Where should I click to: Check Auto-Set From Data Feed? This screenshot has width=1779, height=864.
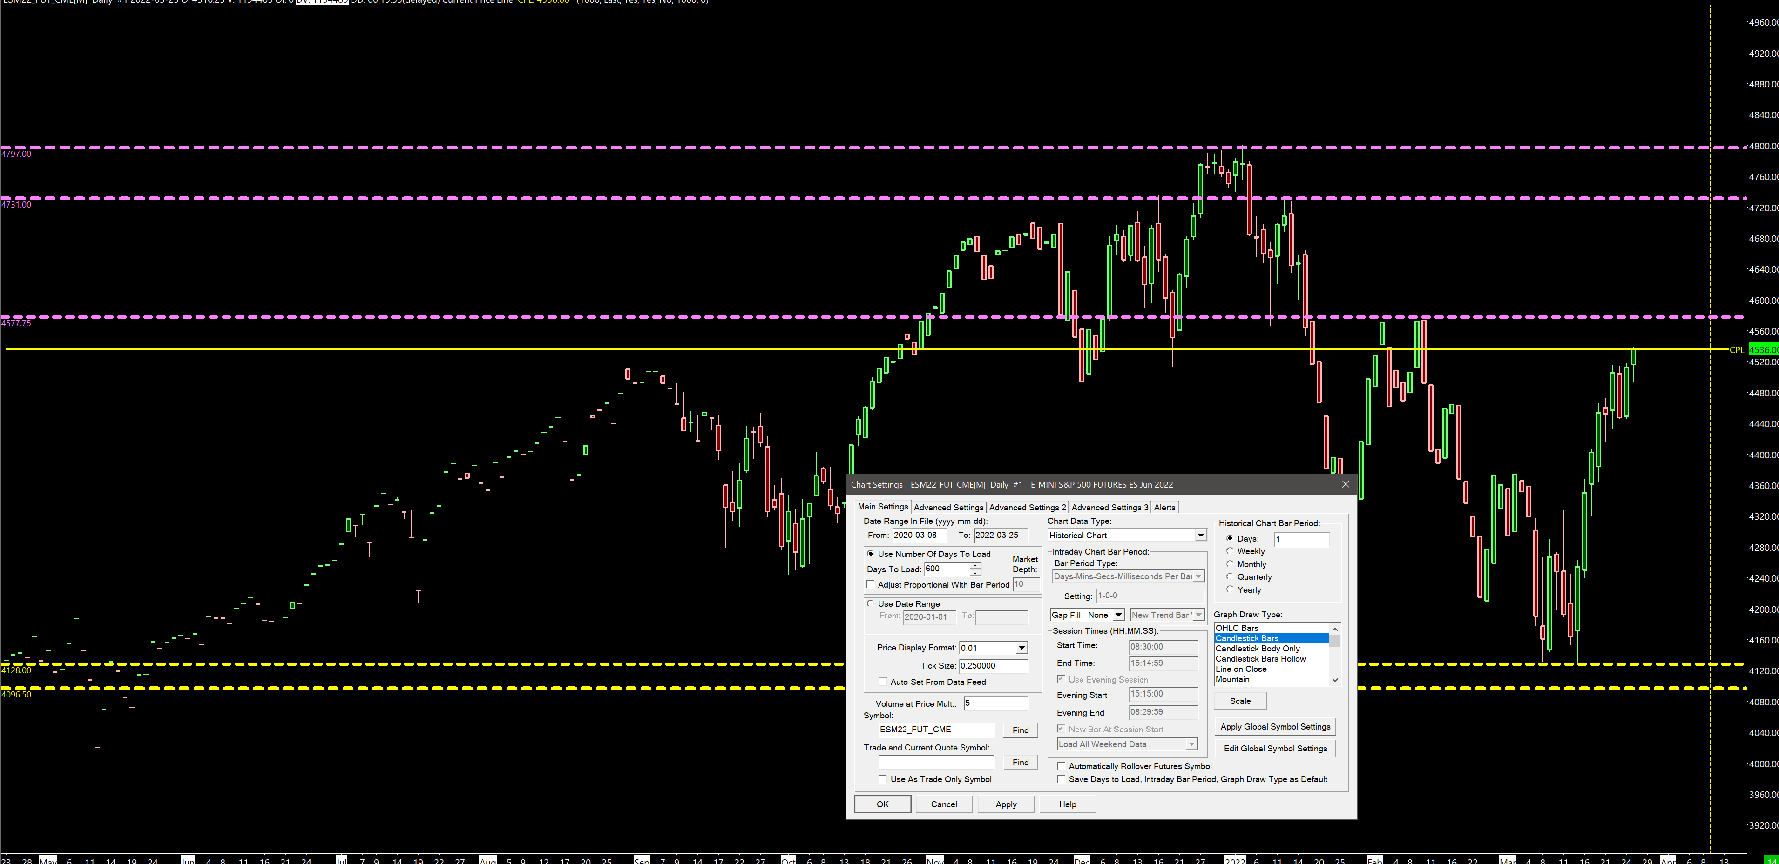[882, 681]
